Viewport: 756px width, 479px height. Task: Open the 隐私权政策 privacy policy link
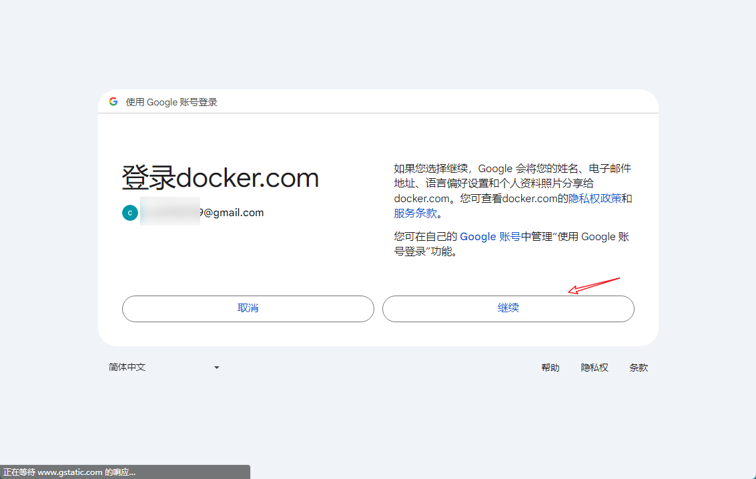click(595, 199)
